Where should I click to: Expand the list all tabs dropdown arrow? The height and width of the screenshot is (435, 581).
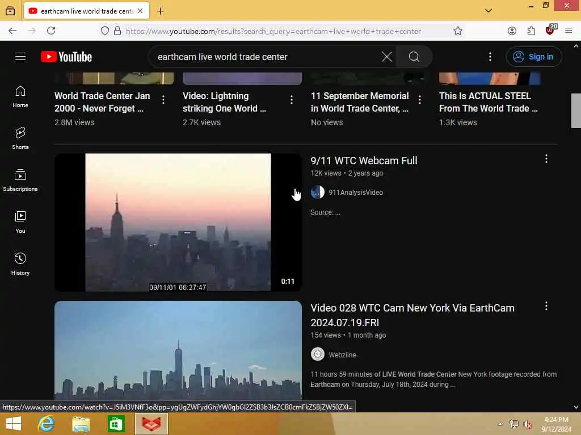(x=489, y=11)
